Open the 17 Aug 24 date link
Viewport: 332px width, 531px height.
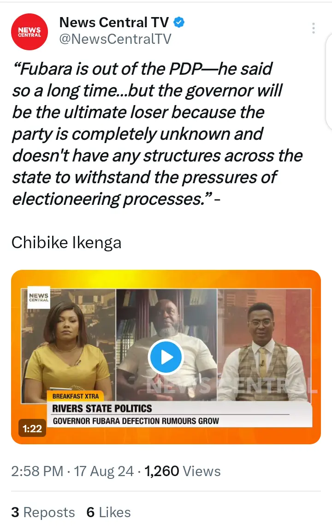pos(104,471)
